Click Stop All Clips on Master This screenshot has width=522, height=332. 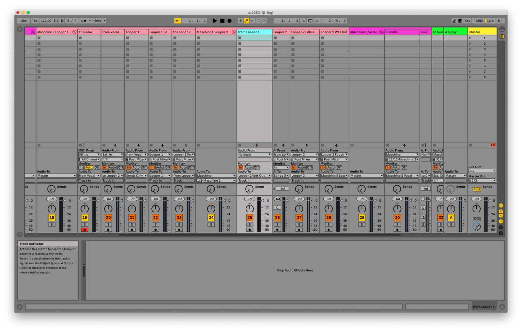coord(470,145)
